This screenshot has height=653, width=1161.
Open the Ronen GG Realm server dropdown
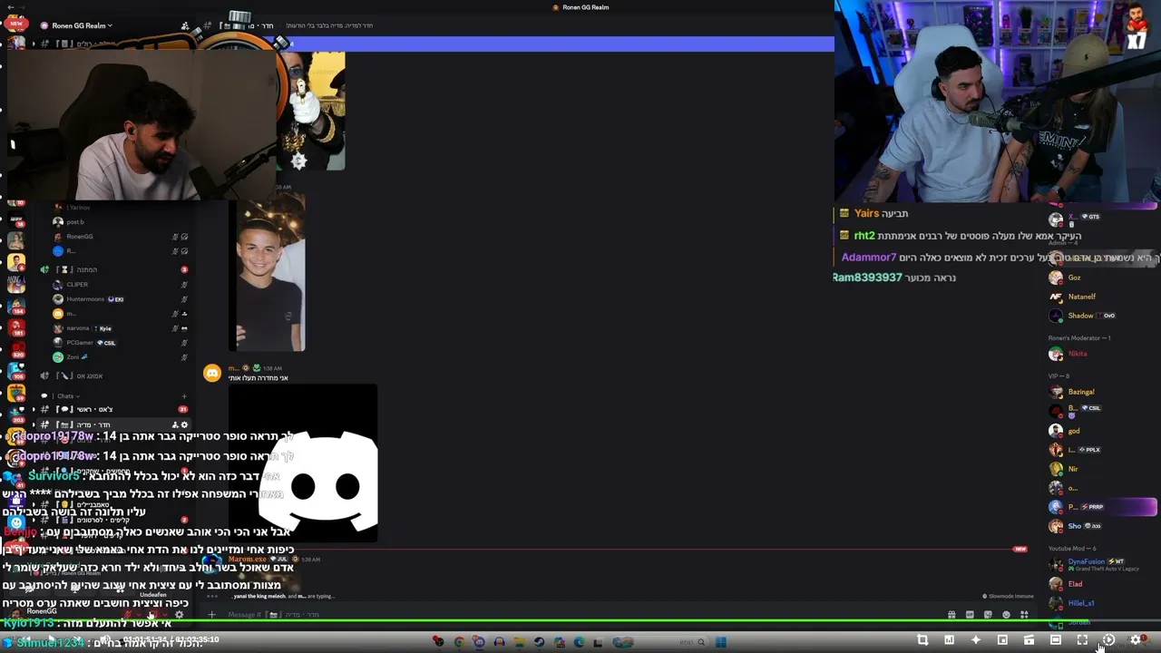(x=82, y=25)
